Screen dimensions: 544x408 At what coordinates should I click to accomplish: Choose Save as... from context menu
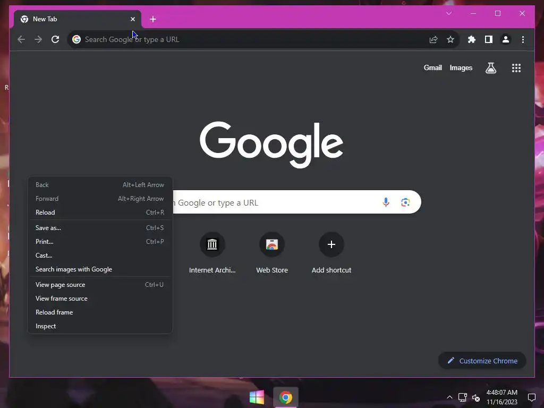point(100,228)
